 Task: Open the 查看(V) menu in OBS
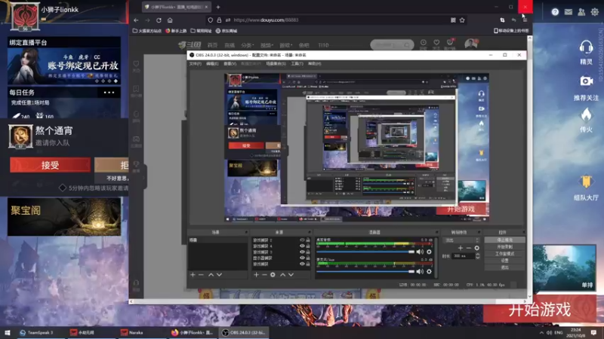coord(230,64)
